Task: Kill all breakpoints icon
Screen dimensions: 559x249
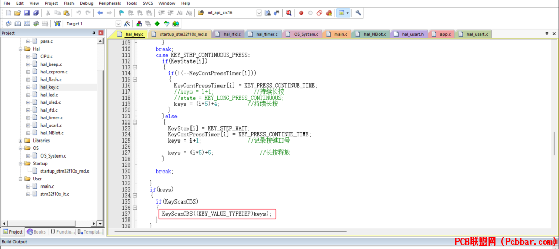Action: (x=329, y=13)
